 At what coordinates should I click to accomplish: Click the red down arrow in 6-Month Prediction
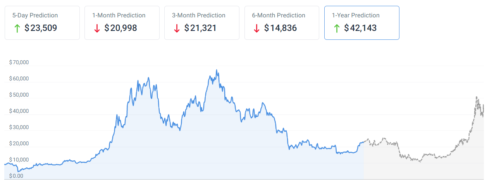pyautogui.click(x=256, y=28)
